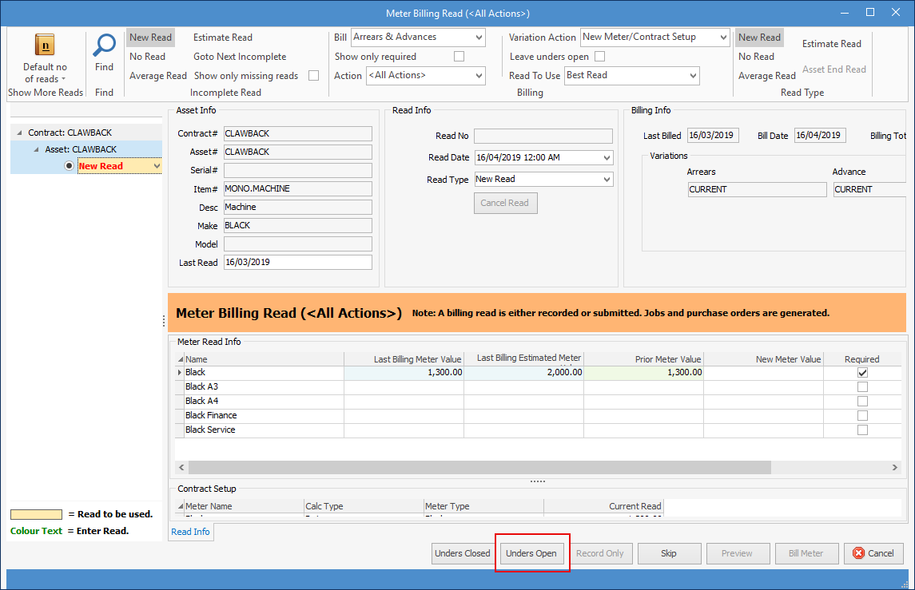Viewport: 915px width, 590px height.
Task: Click the Unders Open button
Action: (x=531, y=553)
